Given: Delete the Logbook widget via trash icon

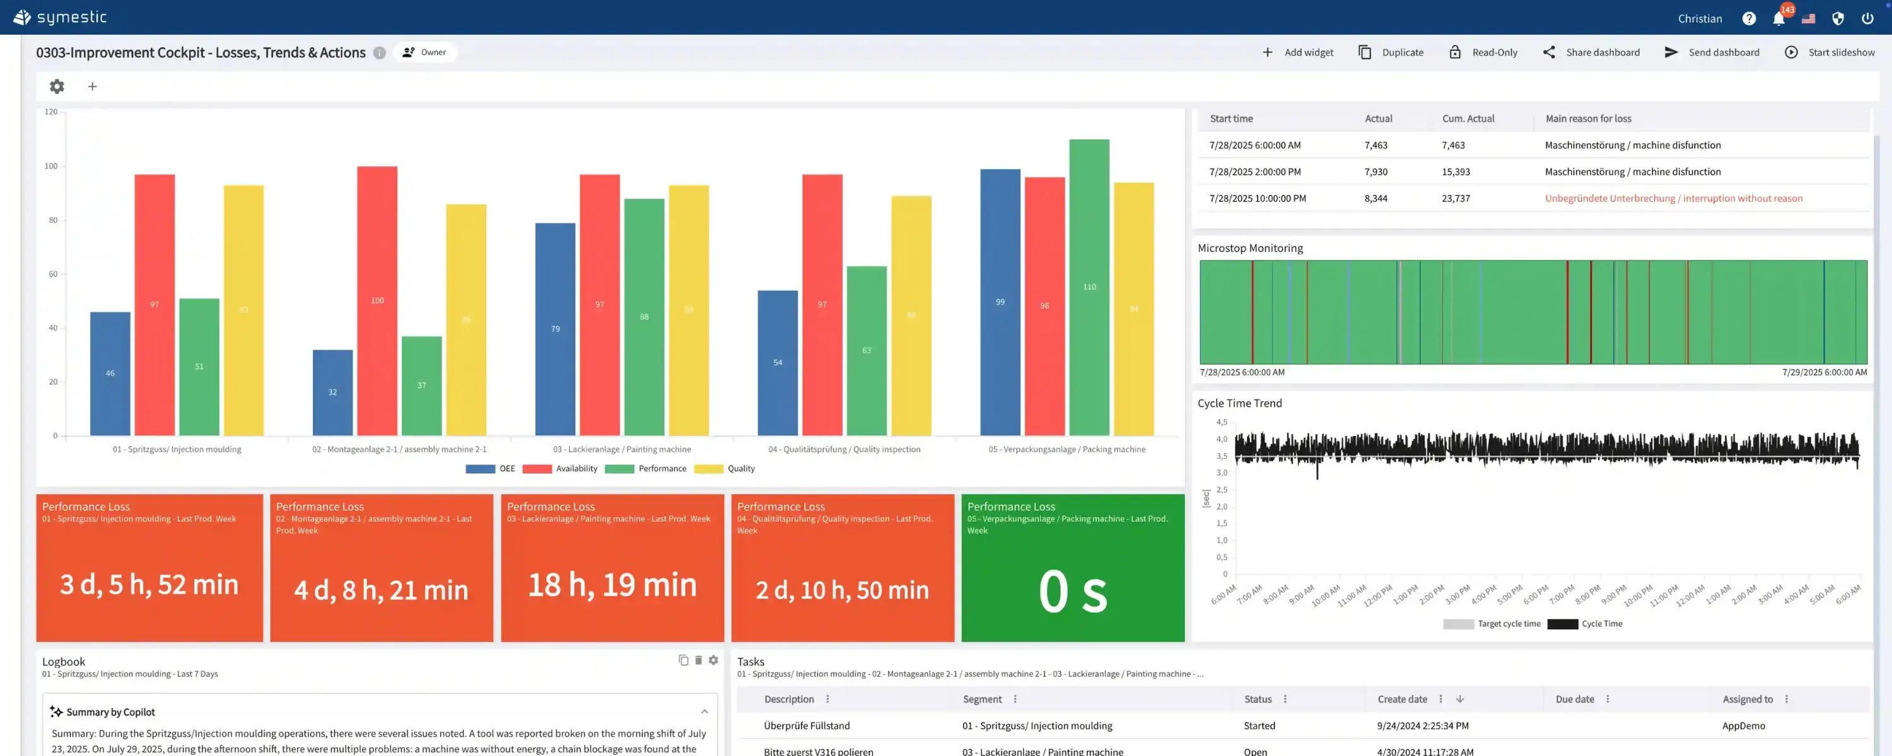Looking at the screenshot, I should [x=698, y=660].
